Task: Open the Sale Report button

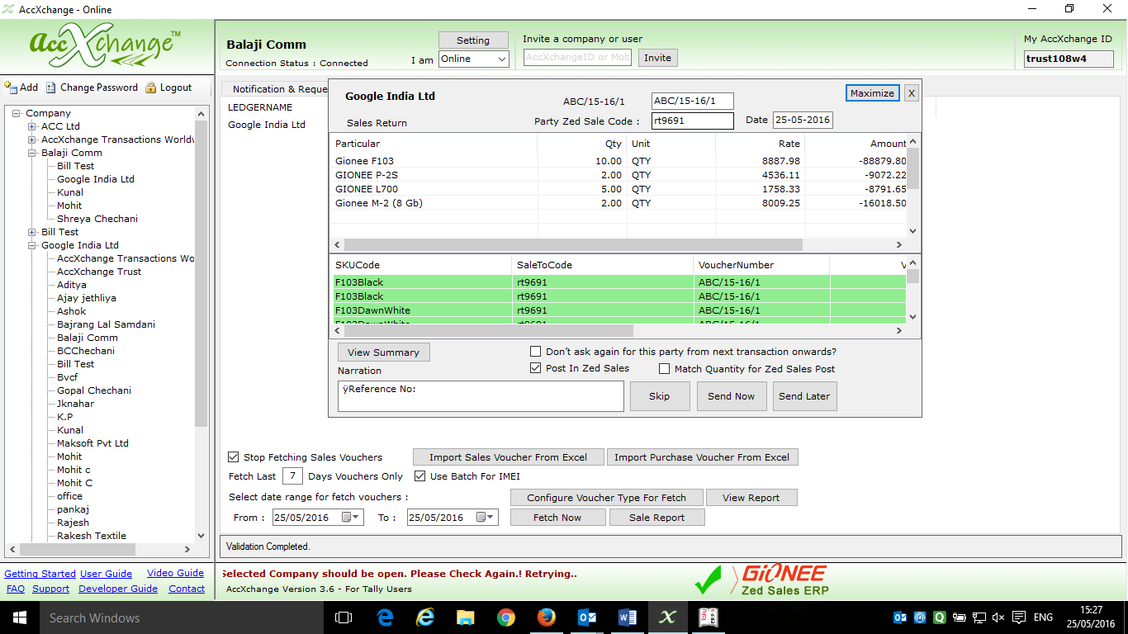Action: pyautogui.click(x=656, y=518)
